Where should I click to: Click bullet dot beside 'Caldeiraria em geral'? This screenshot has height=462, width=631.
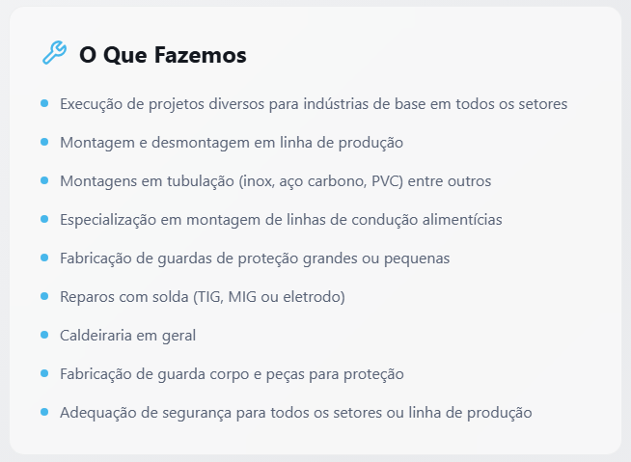point(44,335)
